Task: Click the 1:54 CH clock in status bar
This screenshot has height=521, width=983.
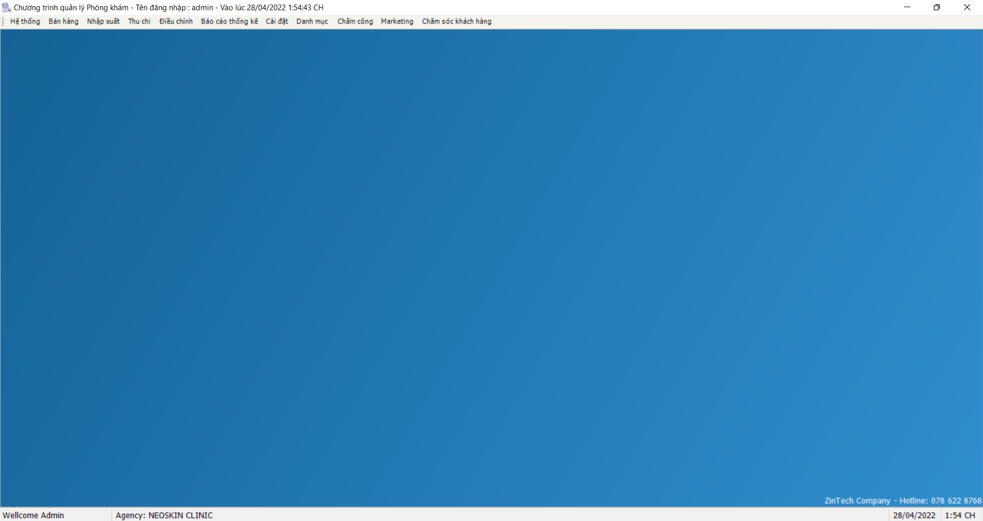Action: [960, 515]
